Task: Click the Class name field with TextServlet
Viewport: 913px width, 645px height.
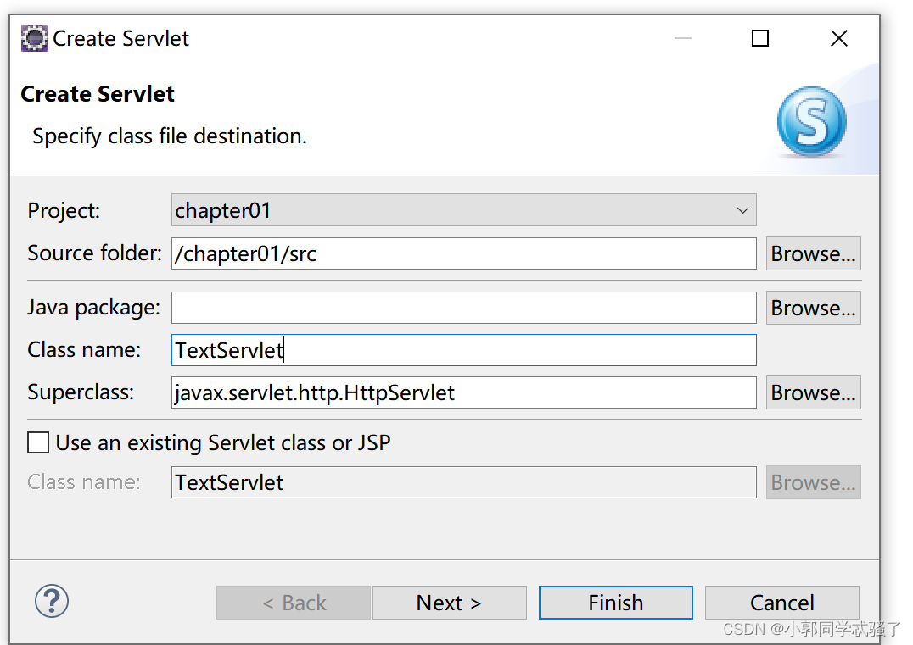Action: point(462,350)
